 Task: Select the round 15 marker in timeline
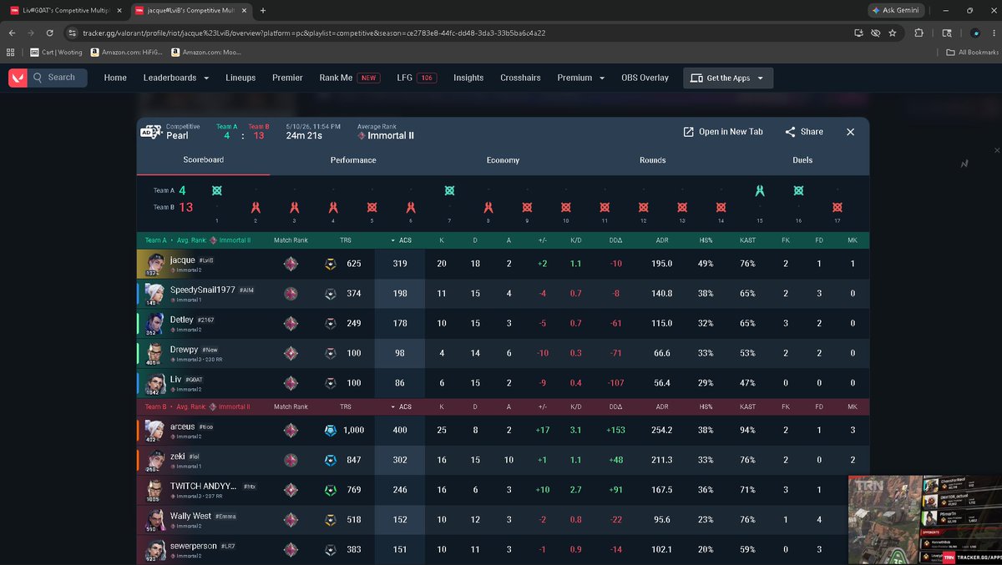(x=760, y=191)
